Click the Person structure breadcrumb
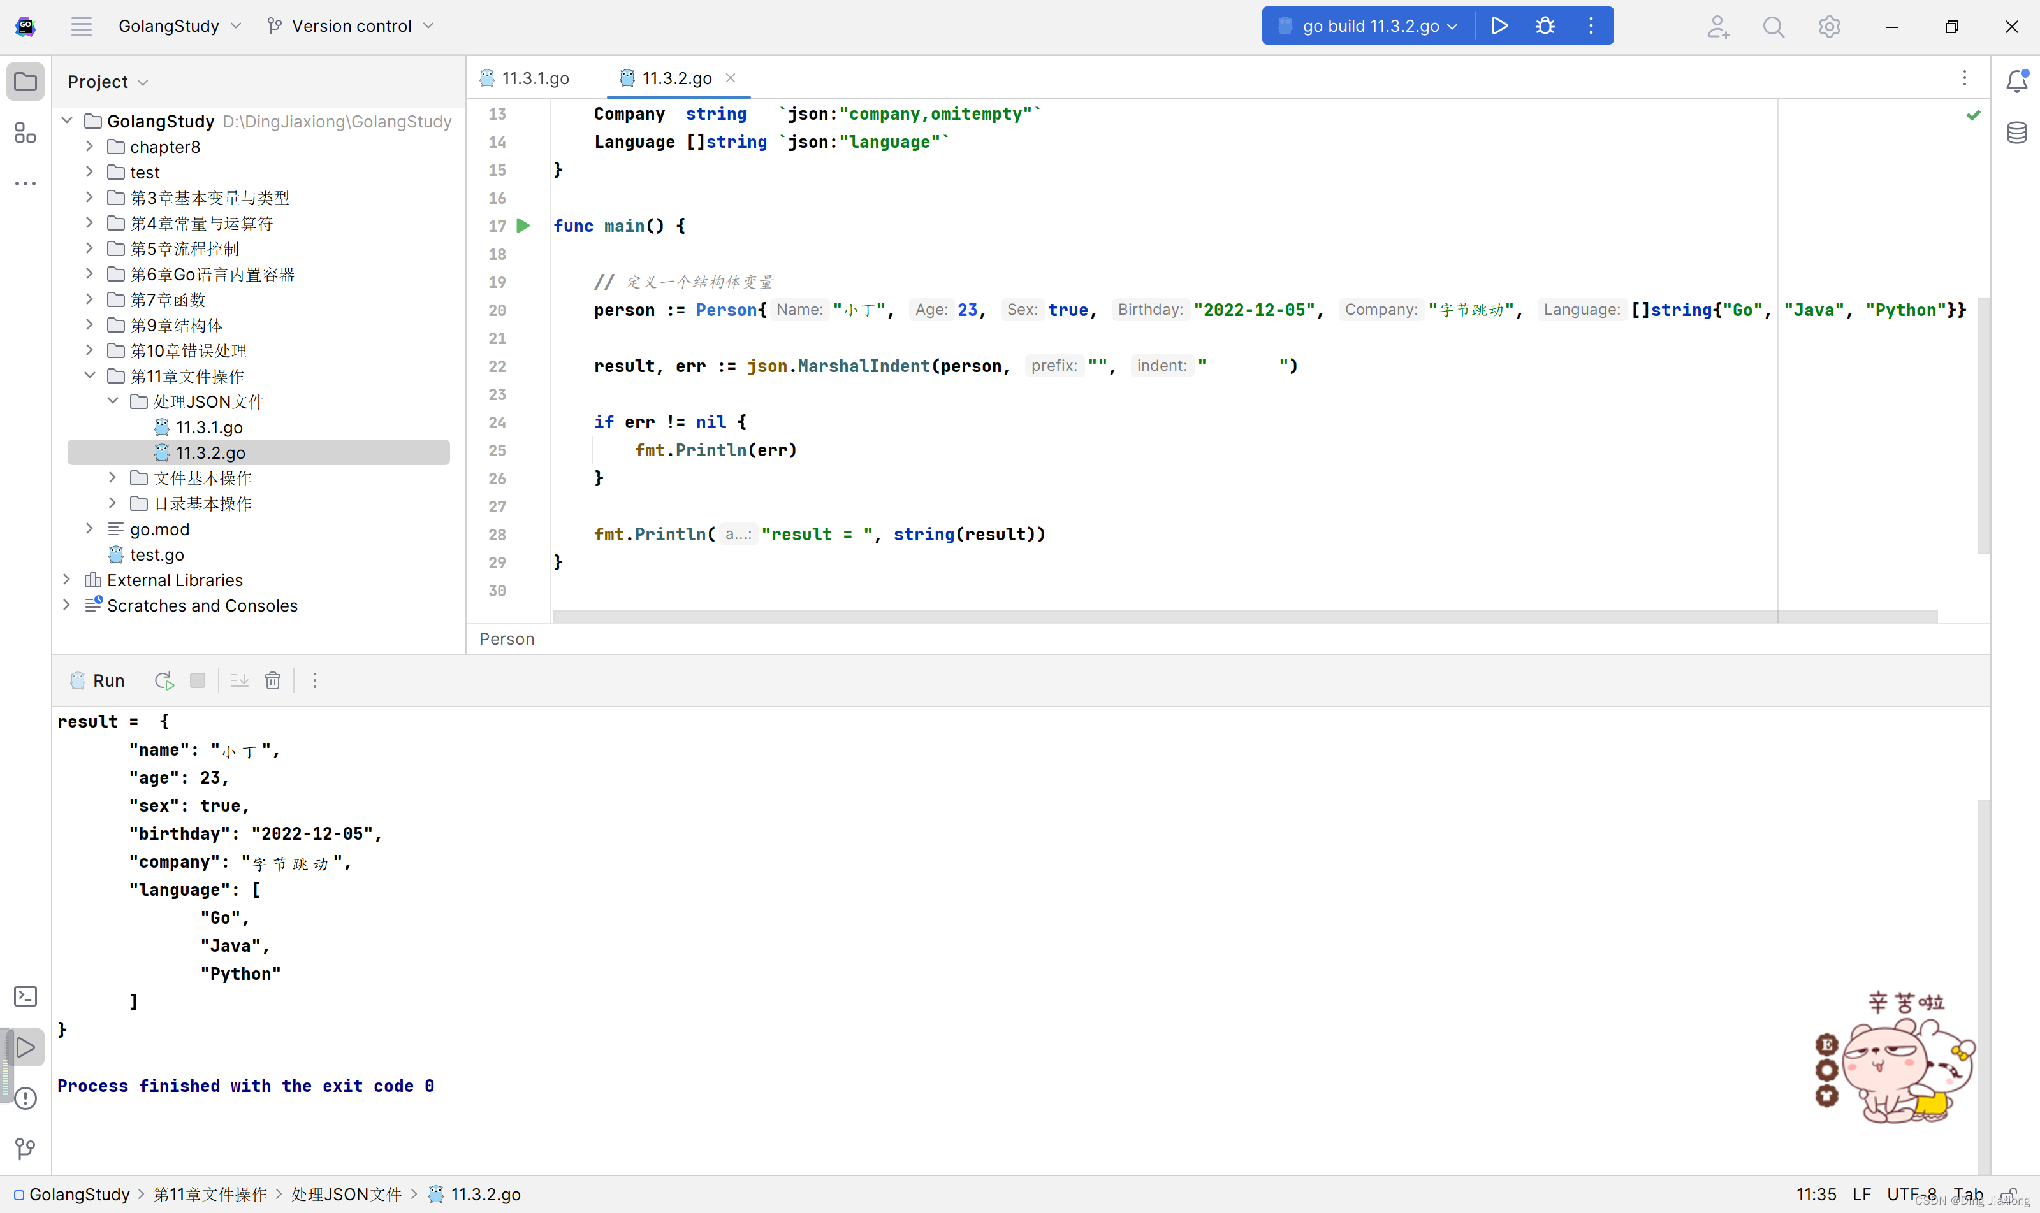This screenshot has width=2040, height=1213. [x=506, y=638]
